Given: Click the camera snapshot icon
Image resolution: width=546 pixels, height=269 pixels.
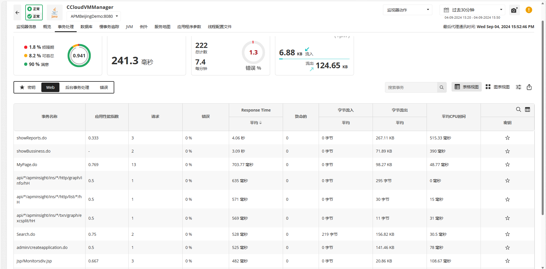Looking at the screenshot, I should pos(514,10).
